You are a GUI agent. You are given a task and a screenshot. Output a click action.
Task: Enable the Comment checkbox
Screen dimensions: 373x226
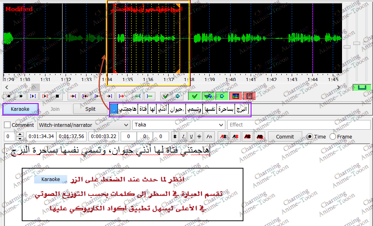coord(7,125)
